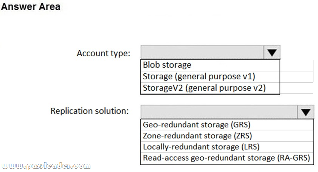Select Geo-redundant storage (GRS)
Image resolution: width=318 pixels, height=172 pixels.
tap(197, 124)
